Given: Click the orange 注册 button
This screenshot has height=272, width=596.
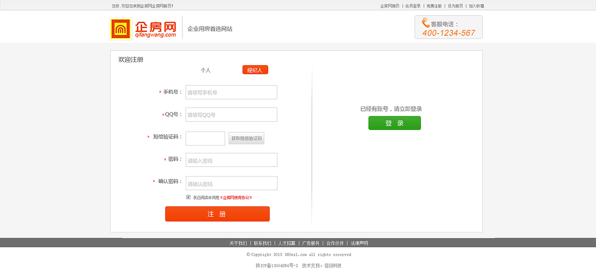Looking at the screenshot, I should 217,214.
